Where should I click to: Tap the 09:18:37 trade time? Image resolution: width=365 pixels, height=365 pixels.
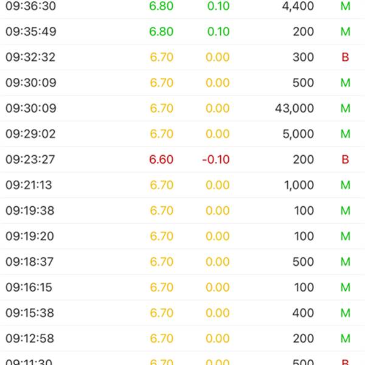click(30, 262)
